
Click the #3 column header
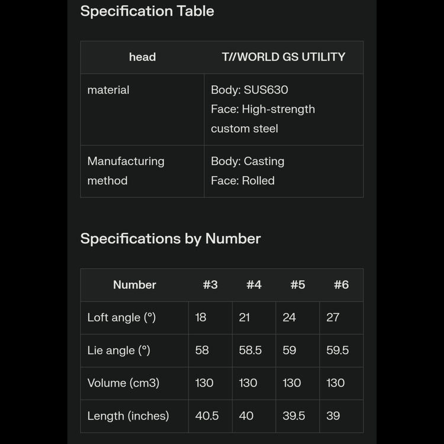[x=210, y=285]
